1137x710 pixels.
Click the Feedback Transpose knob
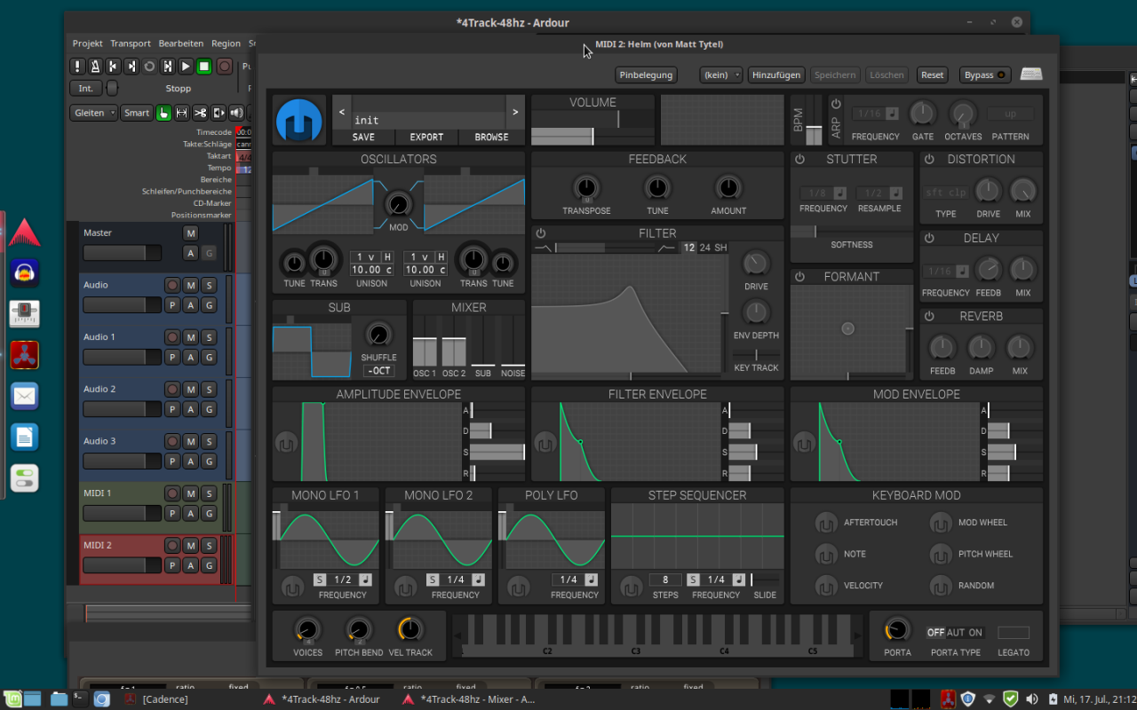586,188
